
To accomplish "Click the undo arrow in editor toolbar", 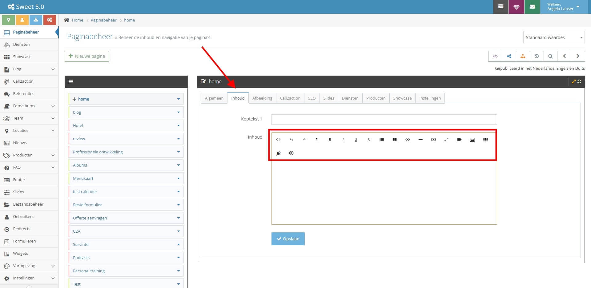I will 291,140.
